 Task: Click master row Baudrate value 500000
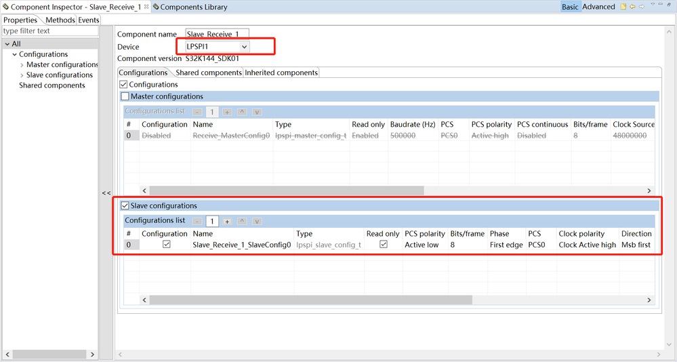coord(413,136)
